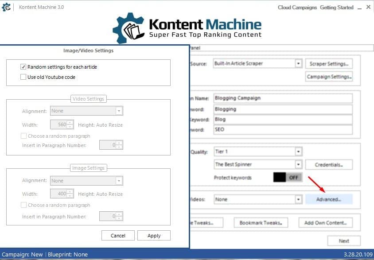Open Cloud Campaigns menu
This screenshot has width=374, height=260.
(297, 8)
